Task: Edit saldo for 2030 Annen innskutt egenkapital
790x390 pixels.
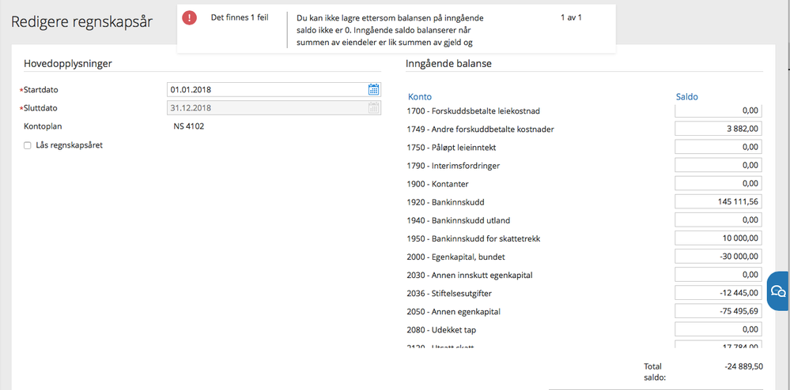Action: tap(718, 275)
